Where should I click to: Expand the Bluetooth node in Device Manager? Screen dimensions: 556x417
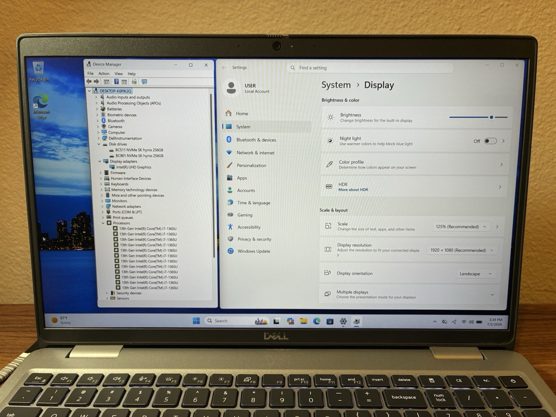pos(98,121)
